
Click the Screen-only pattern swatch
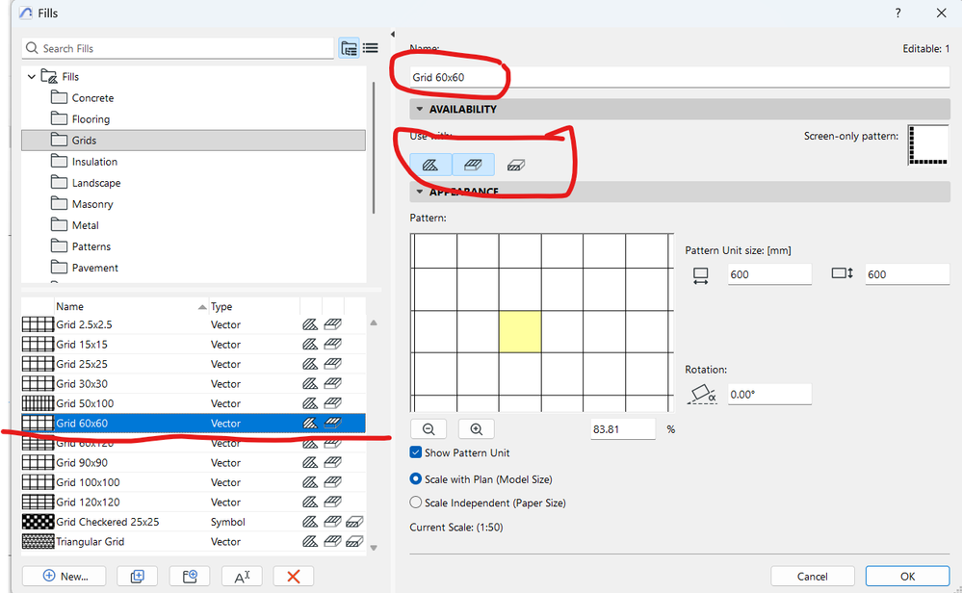point(928,144)
